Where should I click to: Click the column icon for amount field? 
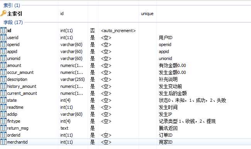[x=3, y=65]
